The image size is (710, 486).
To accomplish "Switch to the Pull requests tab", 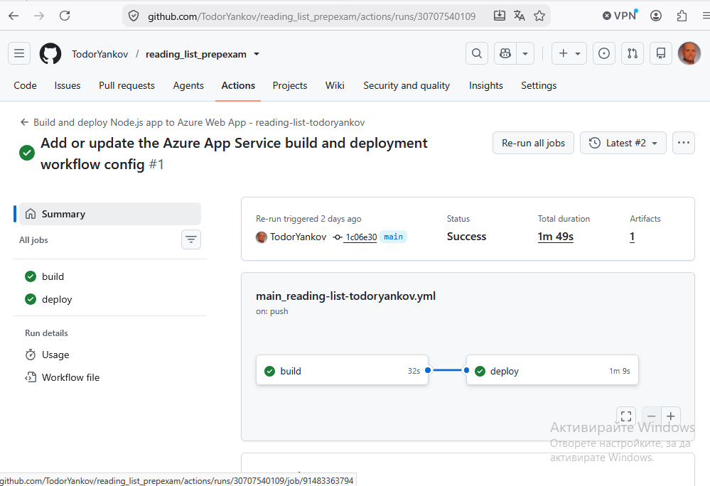I will pyautogui.click(x=127, y=85).
